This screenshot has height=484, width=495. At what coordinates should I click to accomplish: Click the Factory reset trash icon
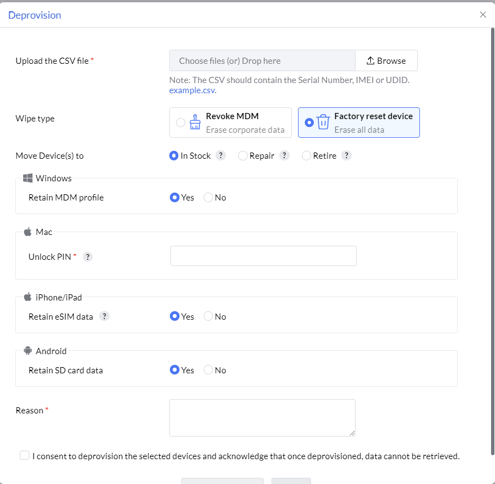[323, 123]
